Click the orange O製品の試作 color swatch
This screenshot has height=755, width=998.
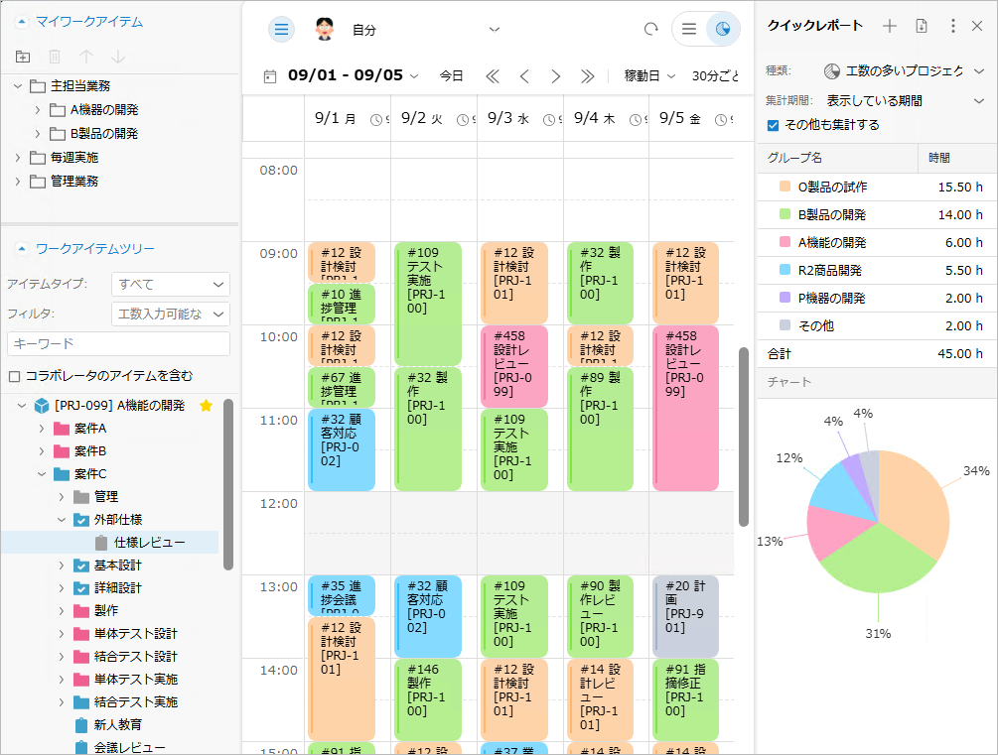tap(784, 187)
